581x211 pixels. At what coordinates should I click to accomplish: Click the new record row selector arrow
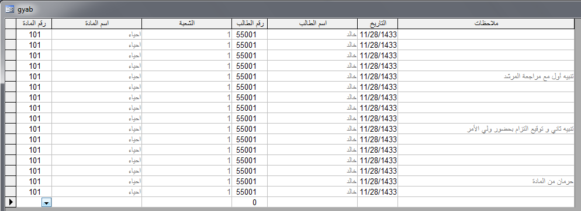click(x=11, y=202)
